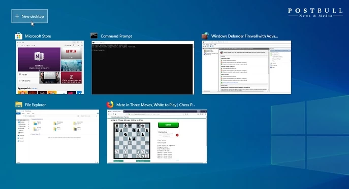Select the Microsoft Store window thumbnail
Image resolution: width=349 pixels, height=189 pixels.
pyautogui.click(x=50, y=67)
